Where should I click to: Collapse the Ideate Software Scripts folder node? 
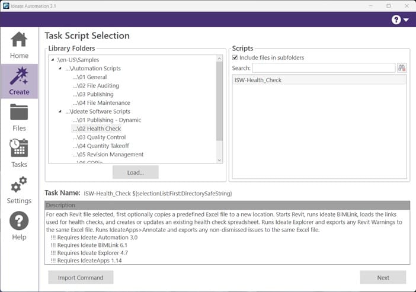click(x=60, y=111)
